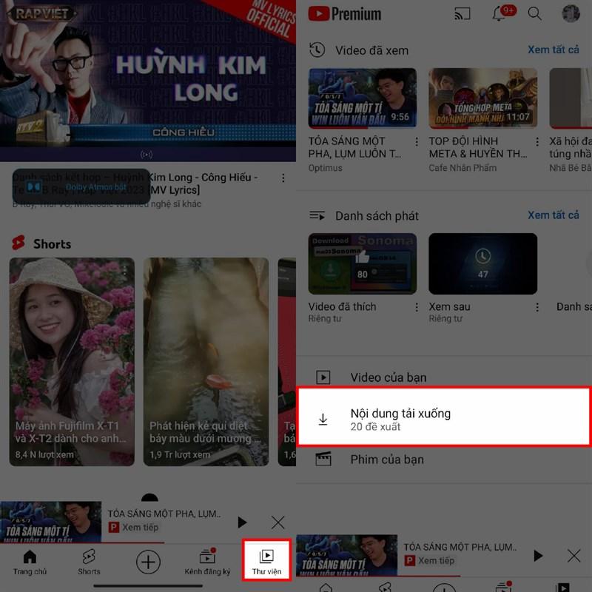Go to Trang chủ home tab
Screen dimensions: 592x592
tap(30, 562)
